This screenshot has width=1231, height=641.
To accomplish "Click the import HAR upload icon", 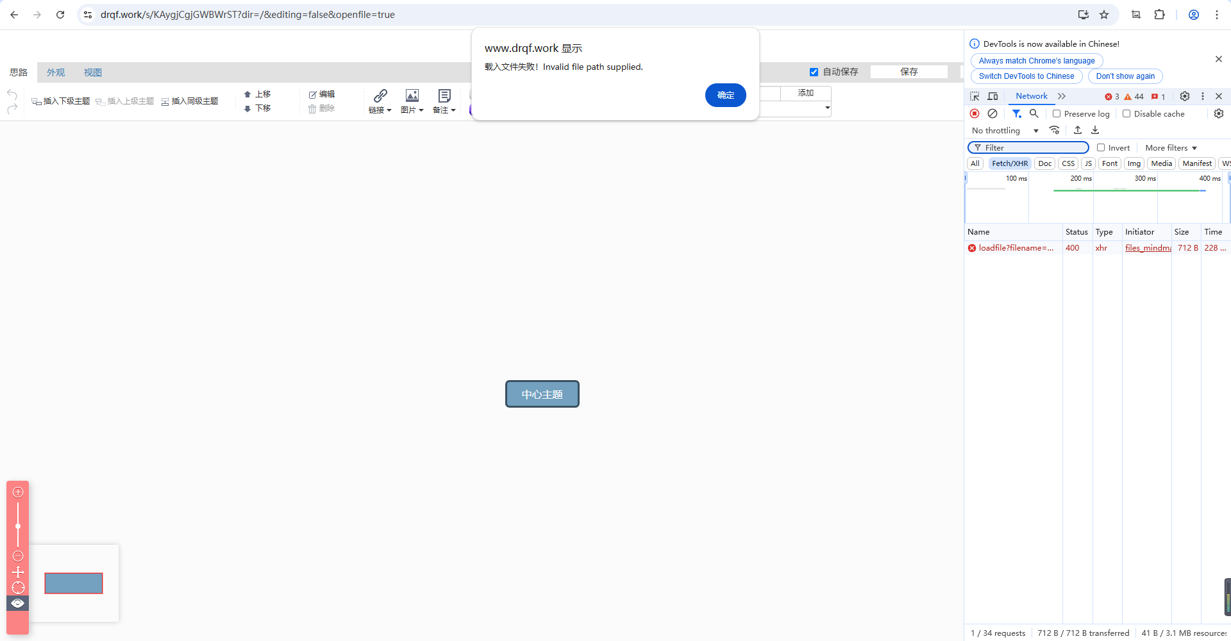I will tap(1078, 130).
